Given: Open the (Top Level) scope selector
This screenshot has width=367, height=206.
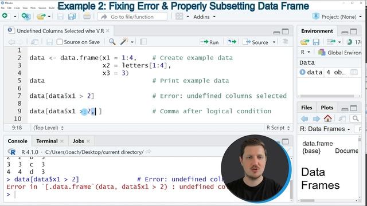Looking at the screenshot, I should pyautogui.click(x=48, y=128).
